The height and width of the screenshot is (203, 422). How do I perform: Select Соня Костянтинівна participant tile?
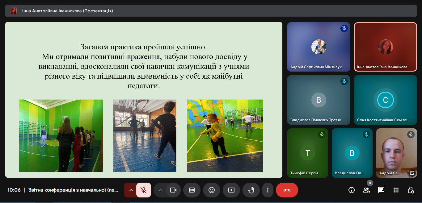386,100
